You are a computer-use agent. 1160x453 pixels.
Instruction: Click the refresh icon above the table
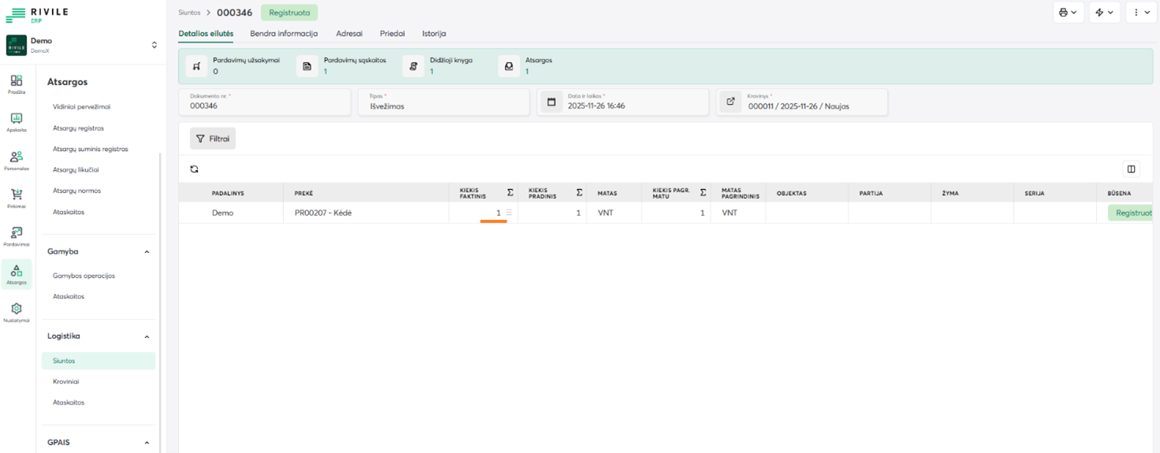pyautogui.click(x=194, y=169)
